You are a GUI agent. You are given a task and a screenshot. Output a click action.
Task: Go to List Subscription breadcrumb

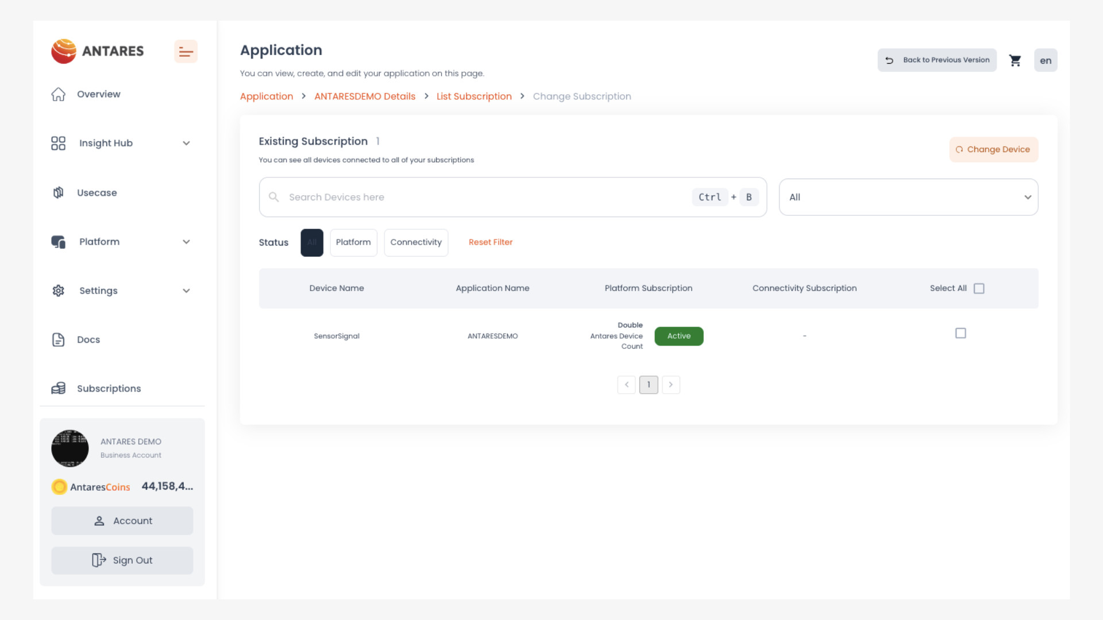click(474, 96)
